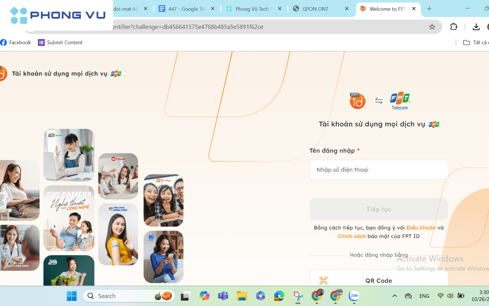This screenshot has height=306, width=489.
Task: Click the orange FPT ID logo icon
Action: (x=358, y=101)
